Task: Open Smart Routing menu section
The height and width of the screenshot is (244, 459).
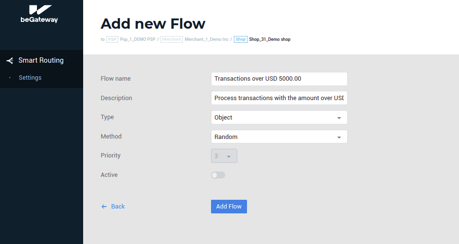Action: point(41,61)
